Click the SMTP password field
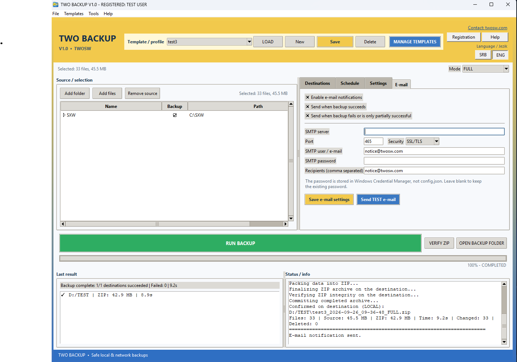 pos(434,161)
